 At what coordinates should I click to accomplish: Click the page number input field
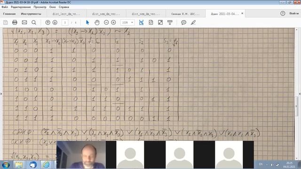[65, 23]
